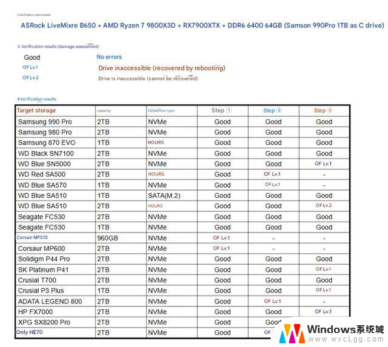Select the NVMe cell in WD Black SN7100 row
The width and height of the screenshot is (388, 347).
coord(157,153)
